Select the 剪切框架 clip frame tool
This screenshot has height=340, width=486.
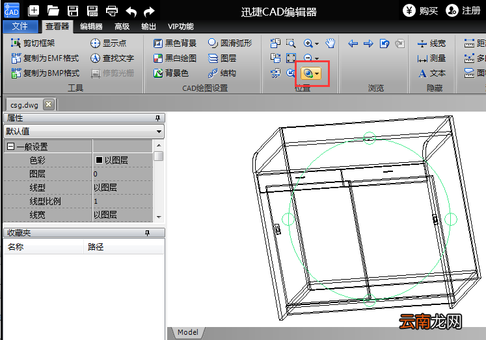tap(33, 43)
